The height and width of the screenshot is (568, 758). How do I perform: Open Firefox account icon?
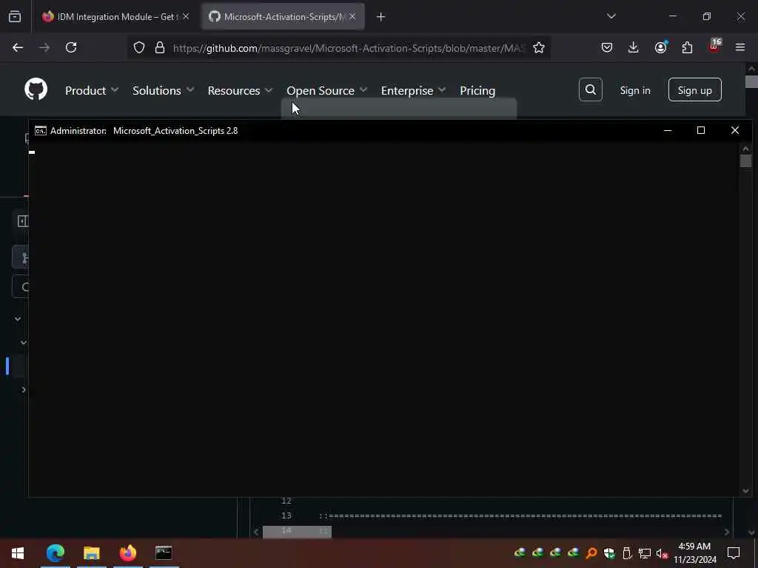click(660, 47)
